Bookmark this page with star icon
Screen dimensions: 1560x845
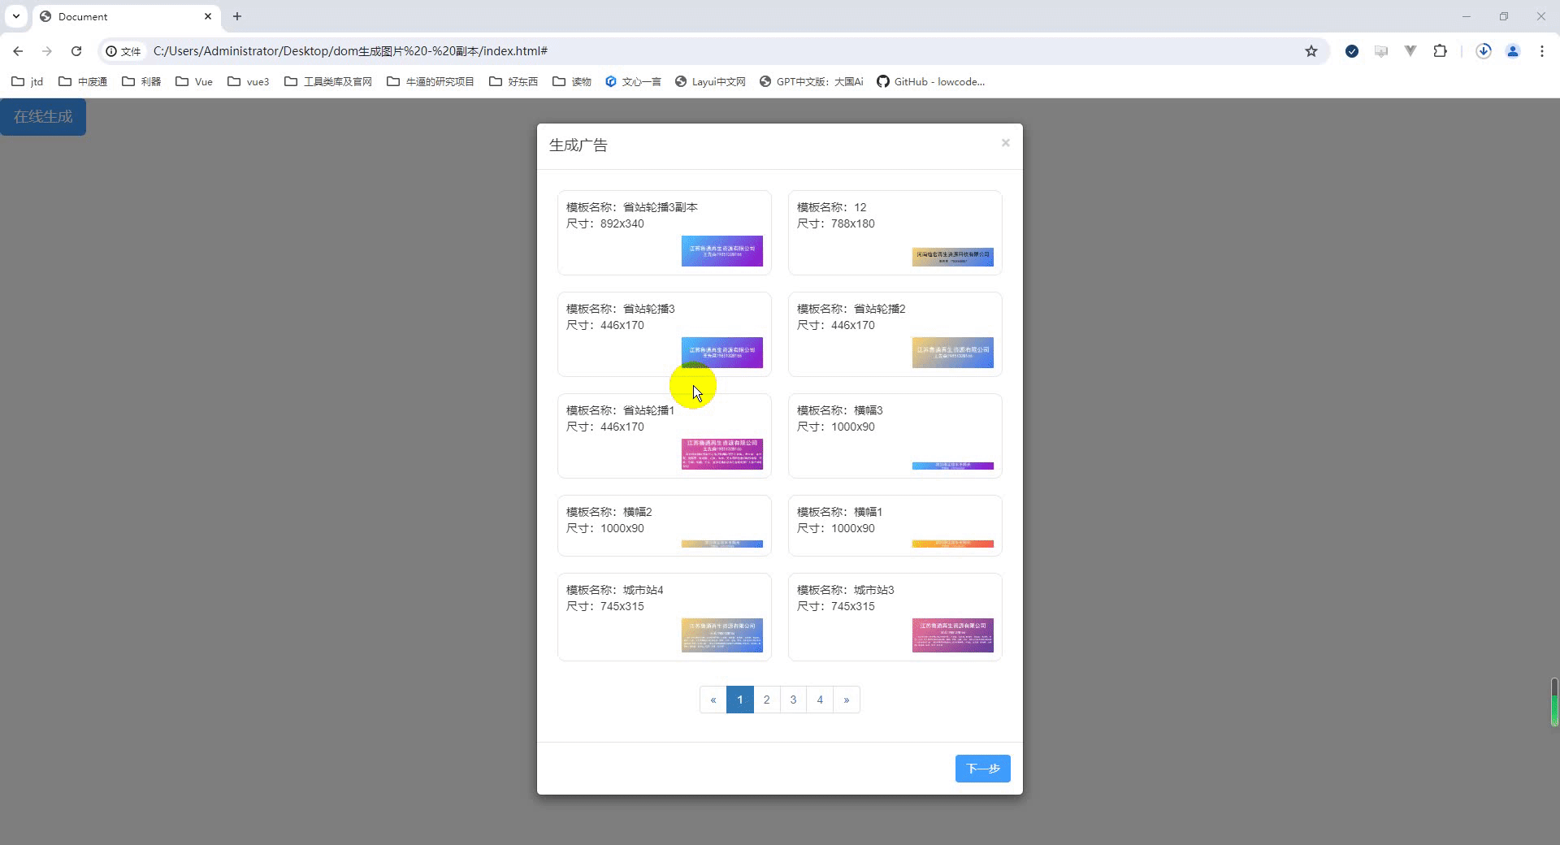[1311, 51]
